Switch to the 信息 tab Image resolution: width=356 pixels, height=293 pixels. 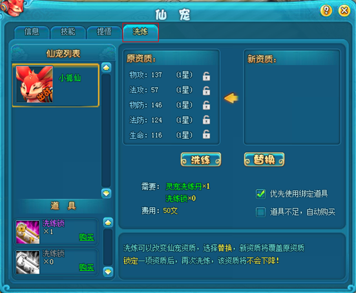click(x=32, y=32)
